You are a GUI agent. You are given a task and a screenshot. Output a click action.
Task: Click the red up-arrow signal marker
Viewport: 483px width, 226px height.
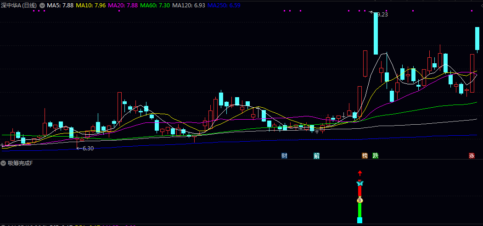pos(360,173)
